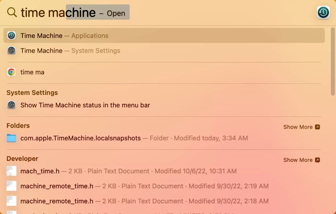Click the Time Machine Applications result icon
Image resolution: width=336 pixels, height=214 pixels.
point(11,36)
